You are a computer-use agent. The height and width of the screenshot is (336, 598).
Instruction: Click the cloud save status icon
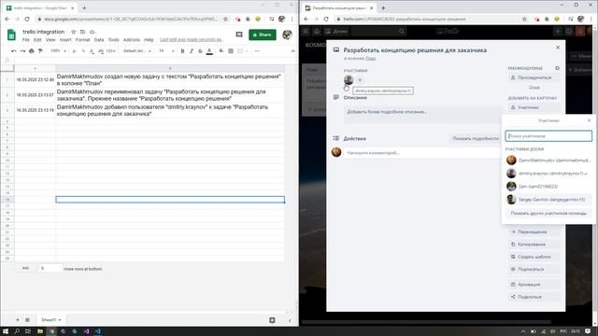[92, 32]
